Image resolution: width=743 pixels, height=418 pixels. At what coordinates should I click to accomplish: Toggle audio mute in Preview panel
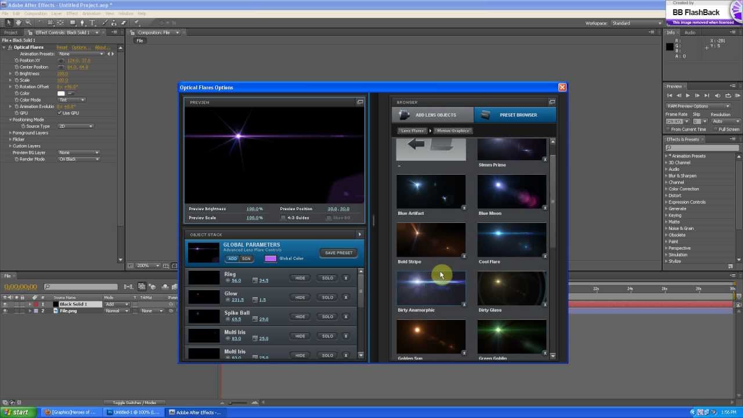pos(717,95)
